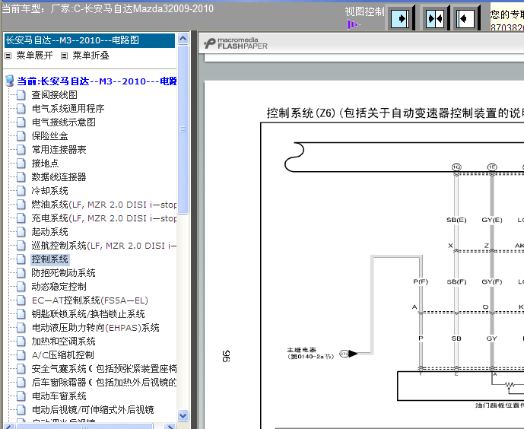Select the 后车窗除霜器 item
The image size is (524, 429).
tap(104, 383)
